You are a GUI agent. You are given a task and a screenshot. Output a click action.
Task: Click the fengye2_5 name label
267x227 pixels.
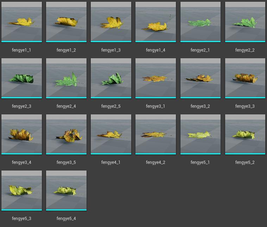(111, 106)
